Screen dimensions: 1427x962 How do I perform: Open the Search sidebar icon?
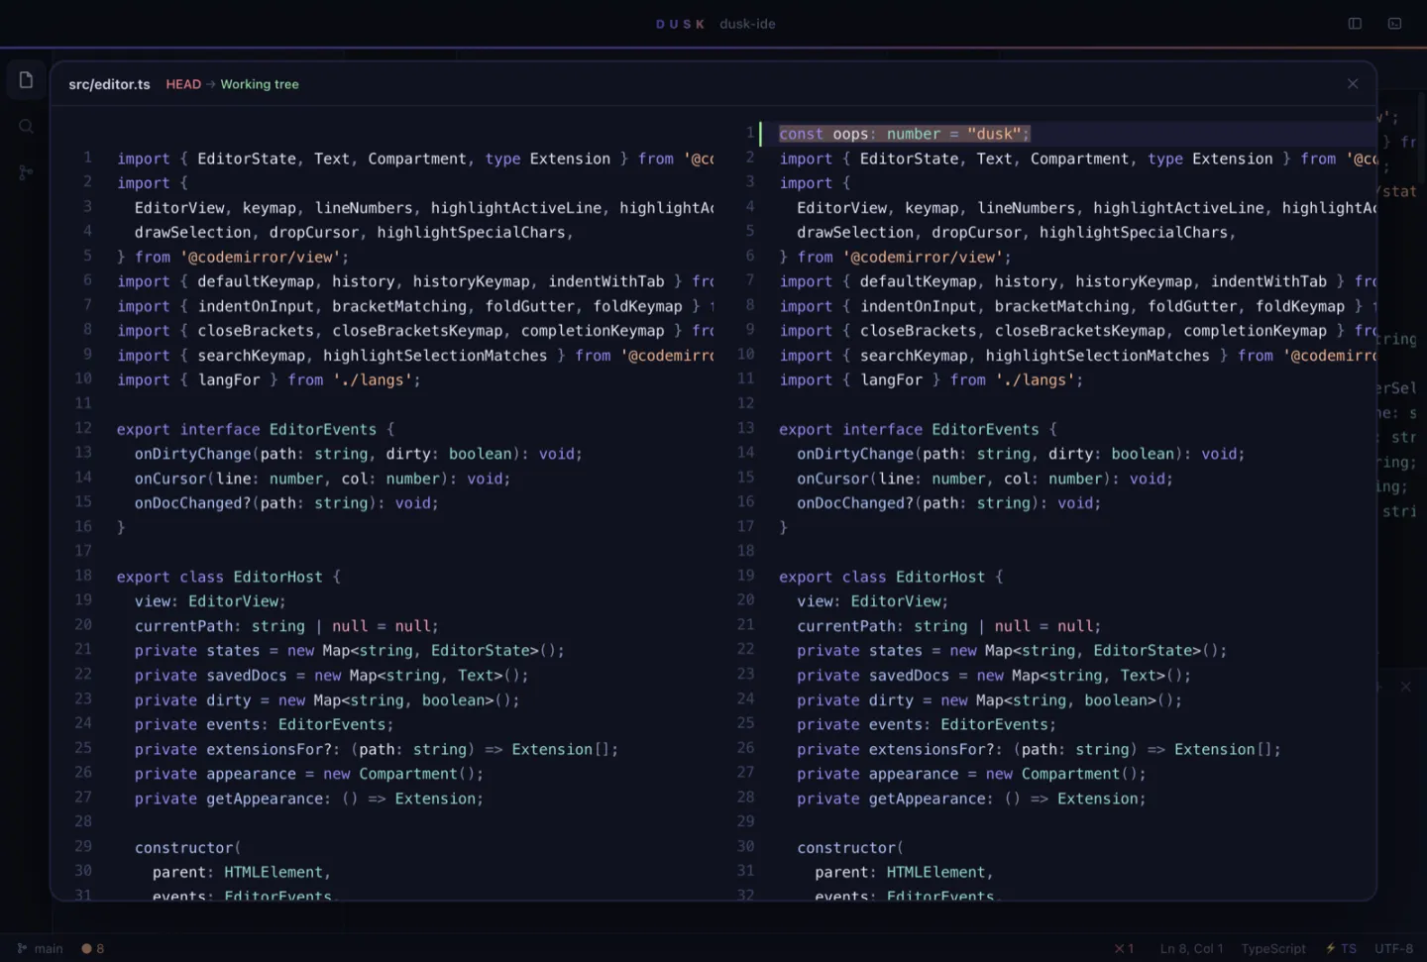point(26,126)
